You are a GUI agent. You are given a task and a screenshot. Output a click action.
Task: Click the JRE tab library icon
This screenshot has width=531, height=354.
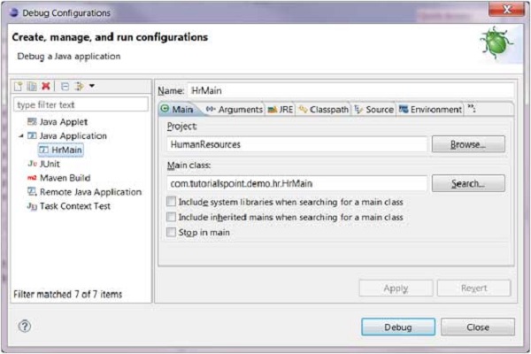point(273,109)
